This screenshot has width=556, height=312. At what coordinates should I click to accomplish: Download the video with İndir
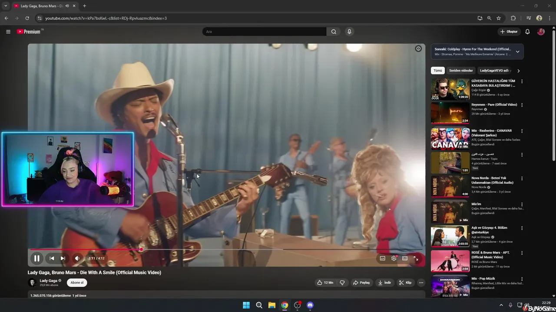(385, 283)
